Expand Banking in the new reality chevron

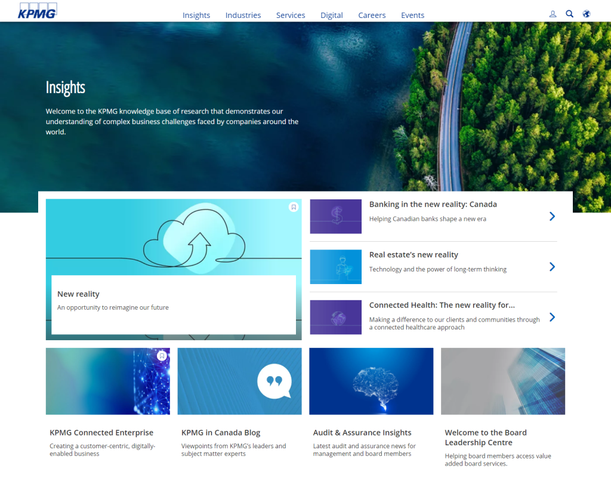(552, 216)
